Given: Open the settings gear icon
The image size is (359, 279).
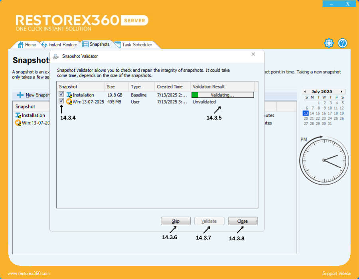Looking at the screenshot, I should (329, 43).
